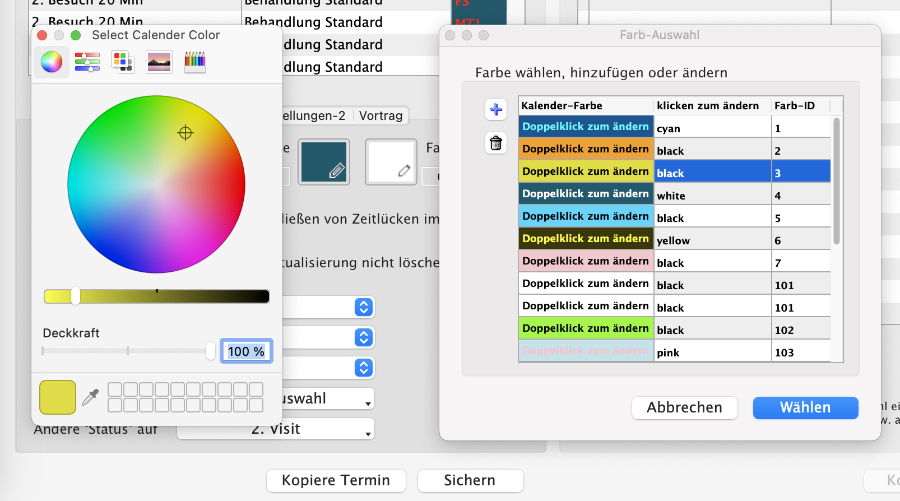The width and height of the screenshot is (900, 501).
Task: Click the eyedropper color sampler
Action: 90,397
